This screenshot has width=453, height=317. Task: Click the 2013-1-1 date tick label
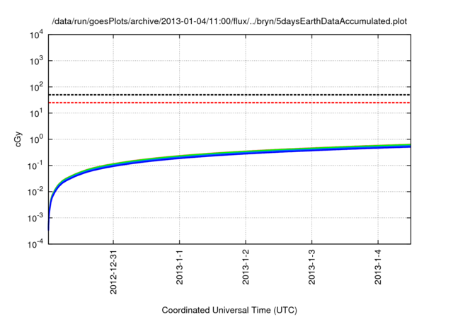(x=179, y=267)
